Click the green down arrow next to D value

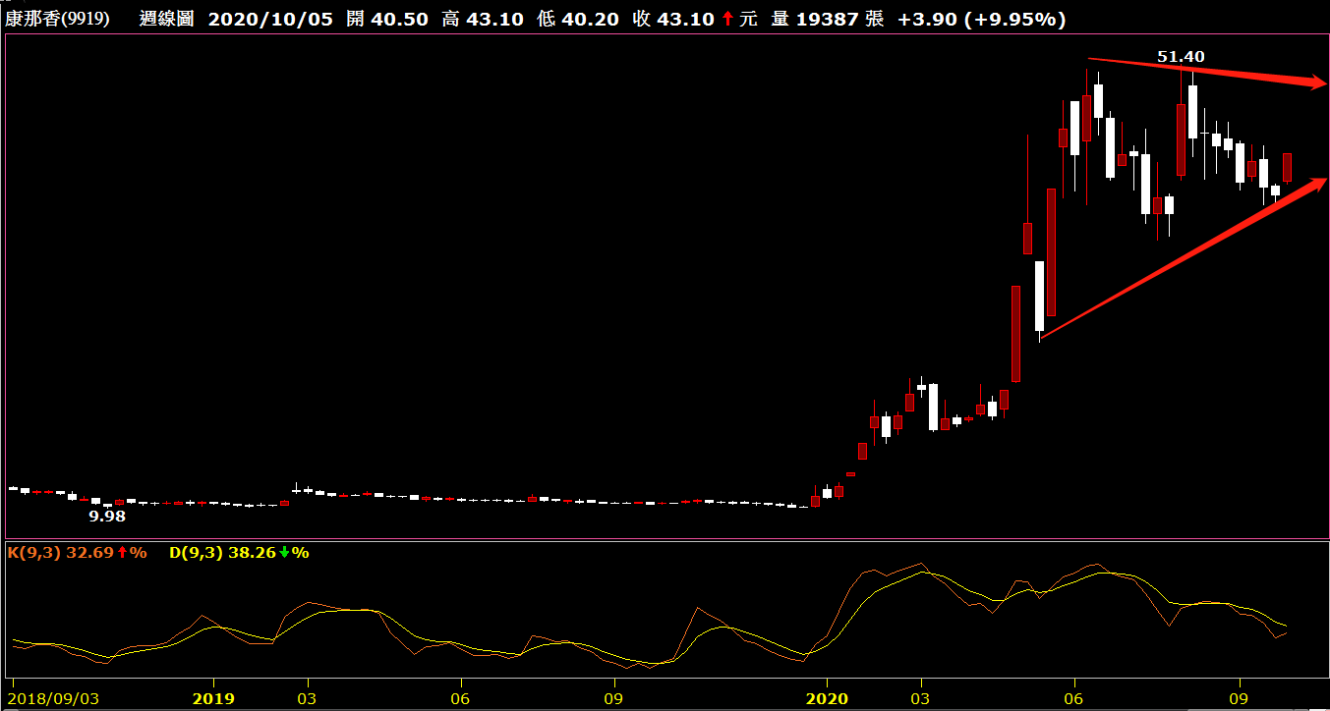pos(284,553)
